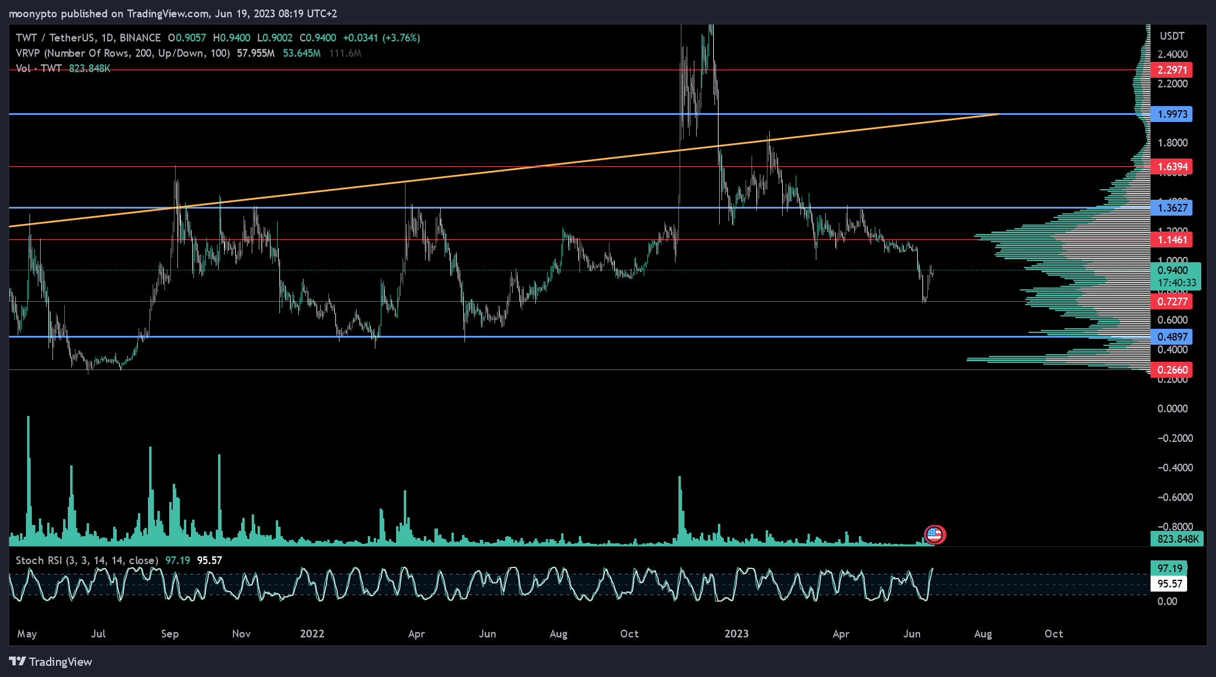Click the TWT / TetherUS symbol title
Screen dimensions: 1216x677
click(x=88, y=38)
